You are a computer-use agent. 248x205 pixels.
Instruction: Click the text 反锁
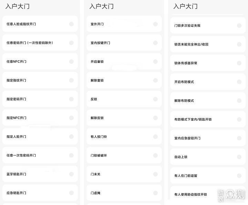tap(94, 99)
